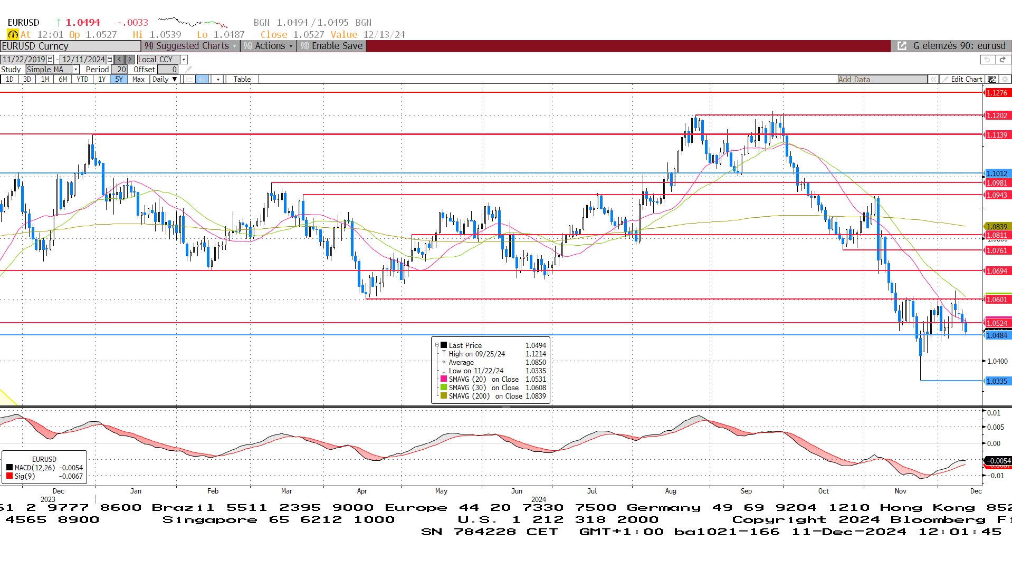Viewport: 1012px width, 561px height.
Task: Click the undo arrow icon
Action: (x=987, y=60)
